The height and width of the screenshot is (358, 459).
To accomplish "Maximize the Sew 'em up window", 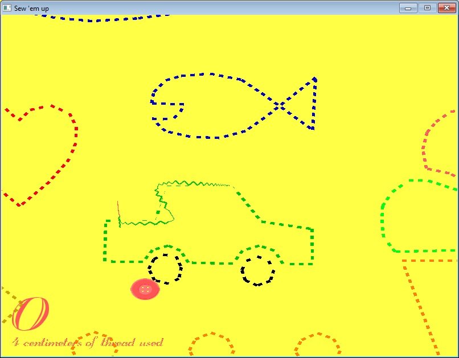I will (x=427, y=8).
